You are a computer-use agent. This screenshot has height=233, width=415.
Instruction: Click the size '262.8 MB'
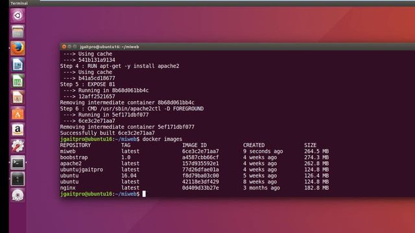point(316,164)
